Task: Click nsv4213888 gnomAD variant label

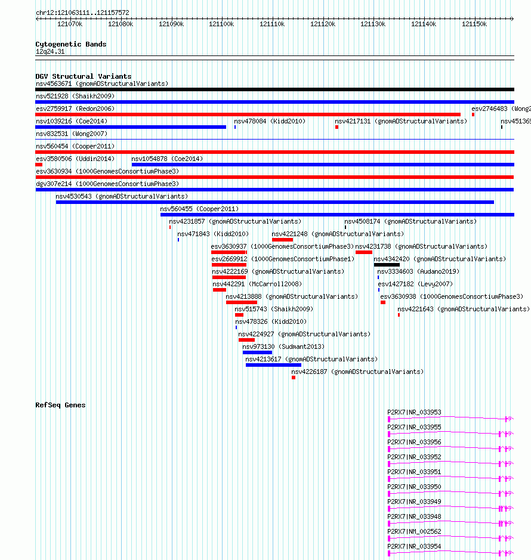Action: [292, 296]
